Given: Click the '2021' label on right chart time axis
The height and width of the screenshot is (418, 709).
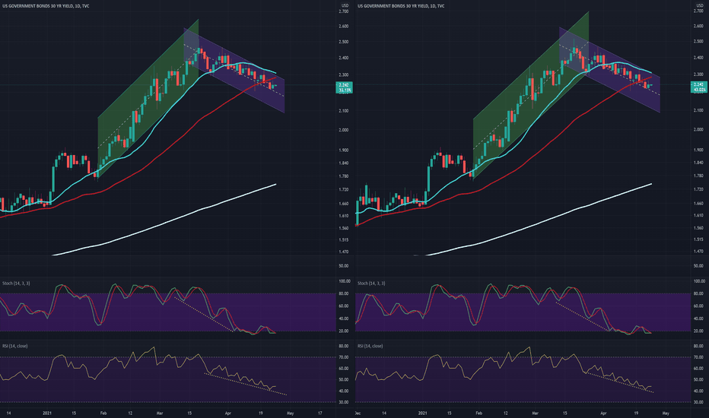Looking at the screenshot, I should pyautogui.click(x=422, y=413).
